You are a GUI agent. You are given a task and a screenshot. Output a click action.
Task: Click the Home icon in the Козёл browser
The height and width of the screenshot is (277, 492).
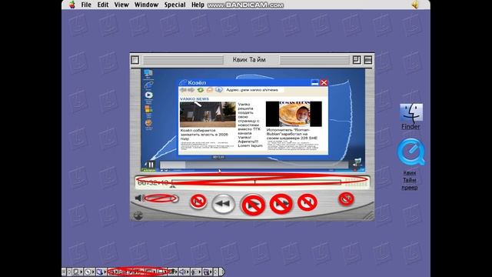(209, 90)
